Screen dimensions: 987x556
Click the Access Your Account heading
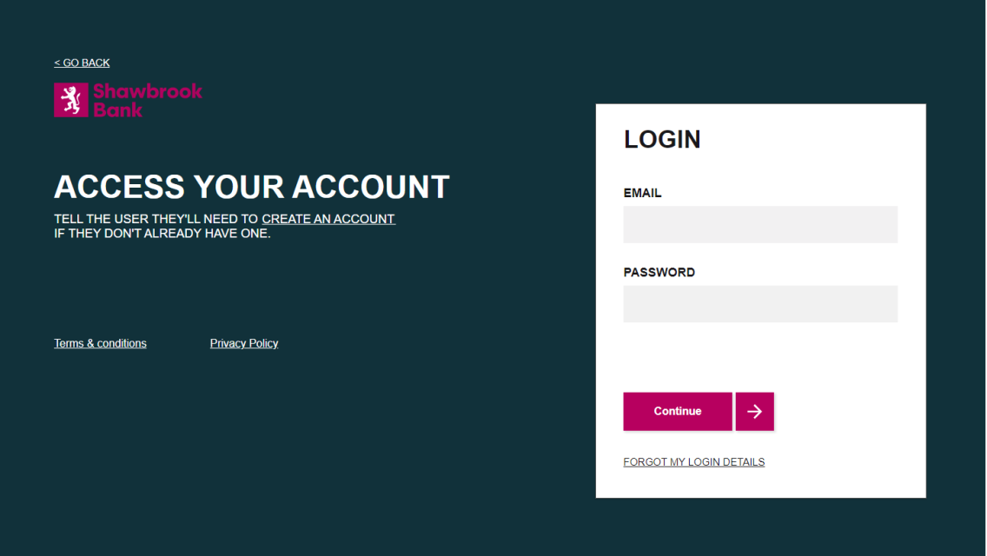click(252, 187)
